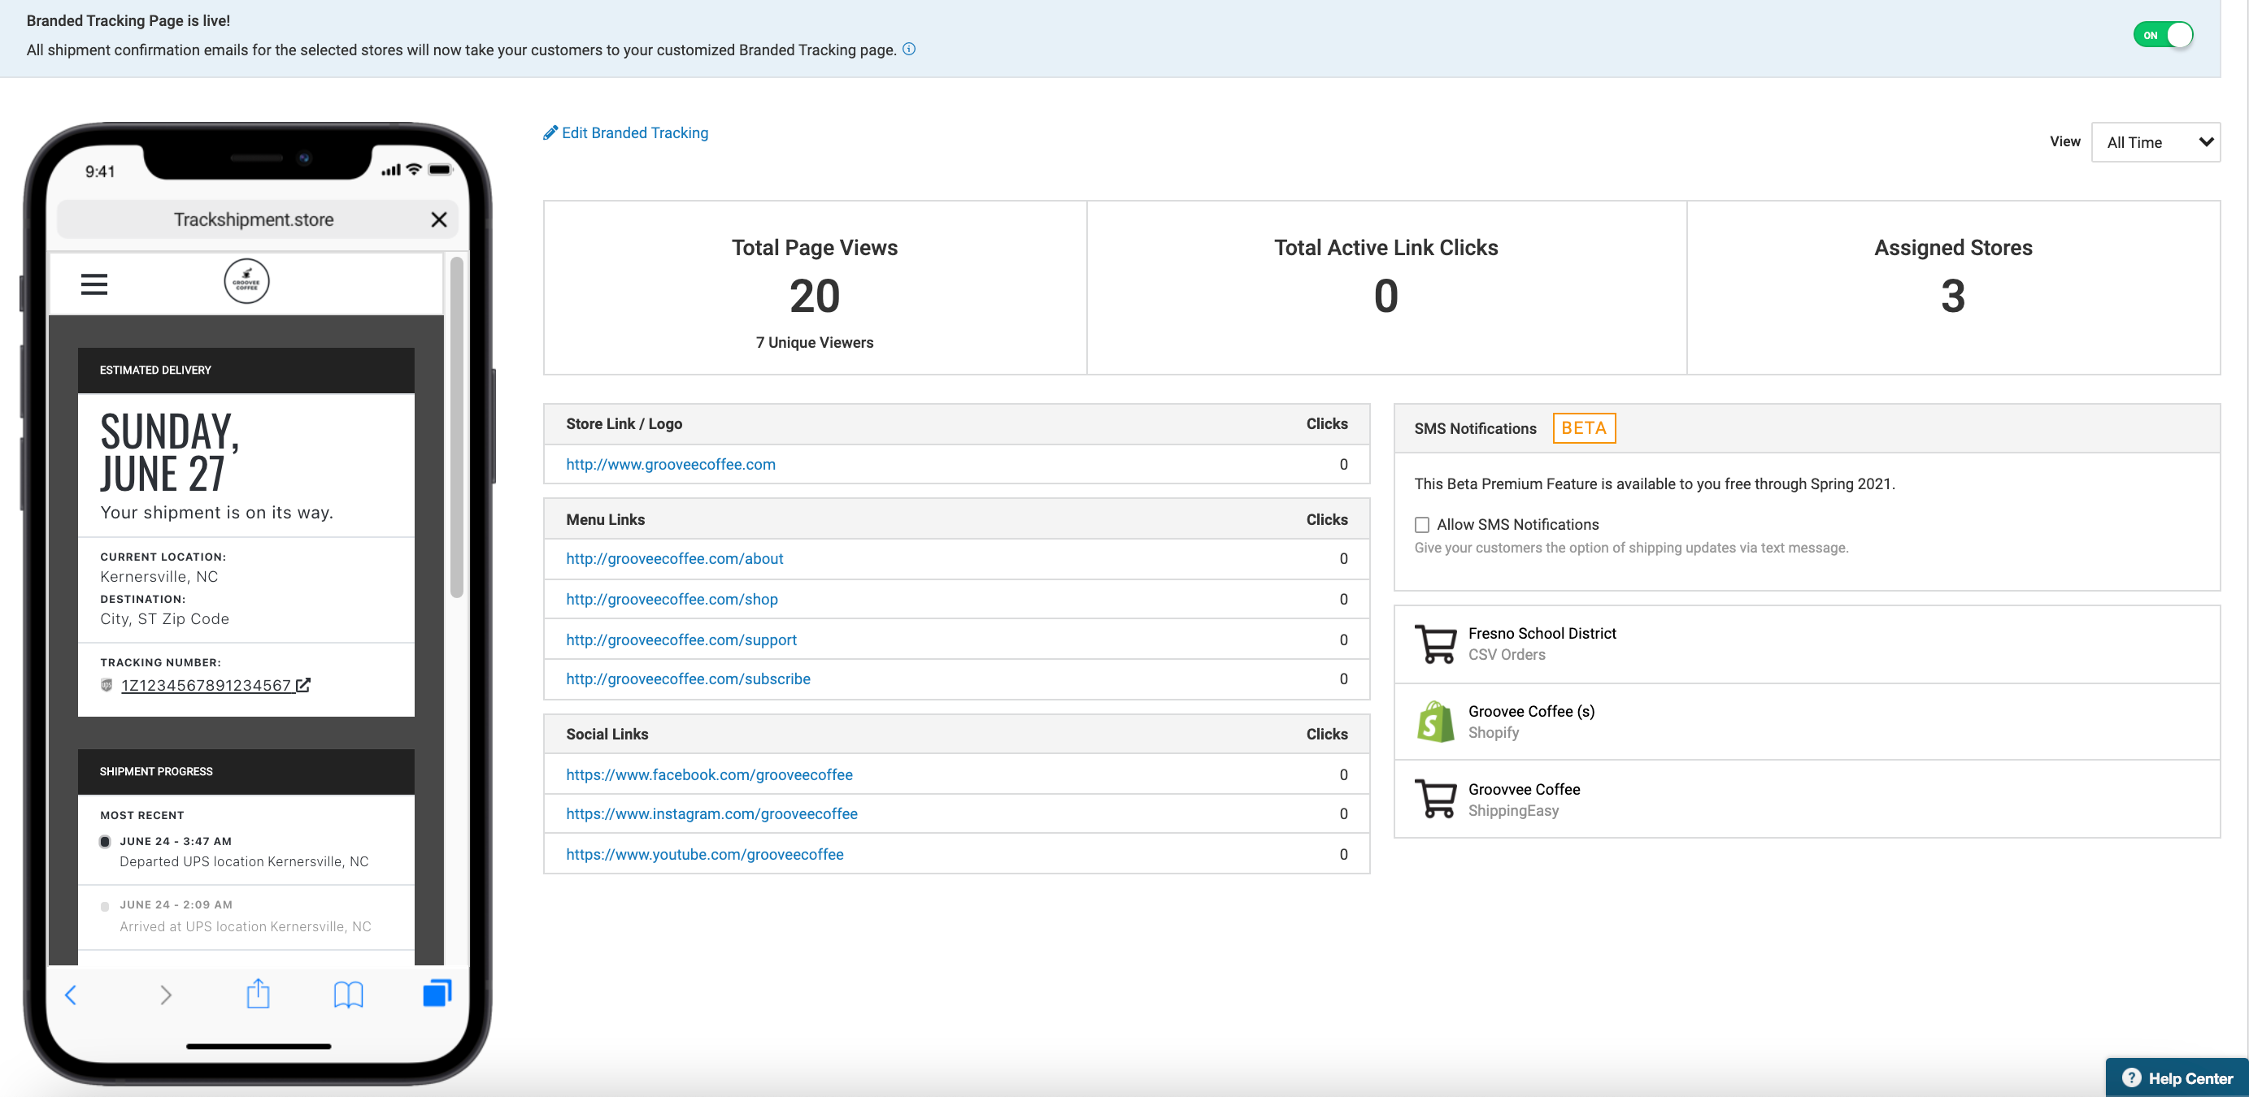Open the Help Center button

click(x=2177, y=1077)
